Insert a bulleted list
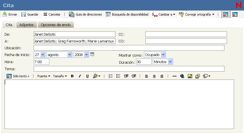This screenshot has height=133, width=244. (x=118, y=76)
